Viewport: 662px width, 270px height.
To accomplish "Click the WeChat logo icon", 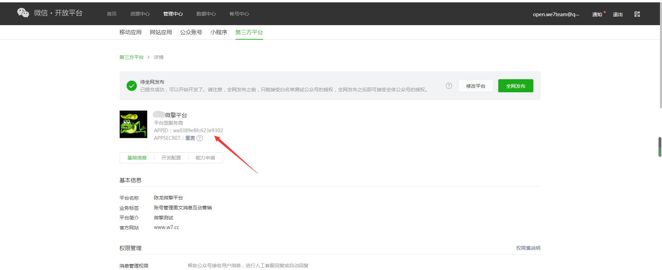I will (23, 13).
